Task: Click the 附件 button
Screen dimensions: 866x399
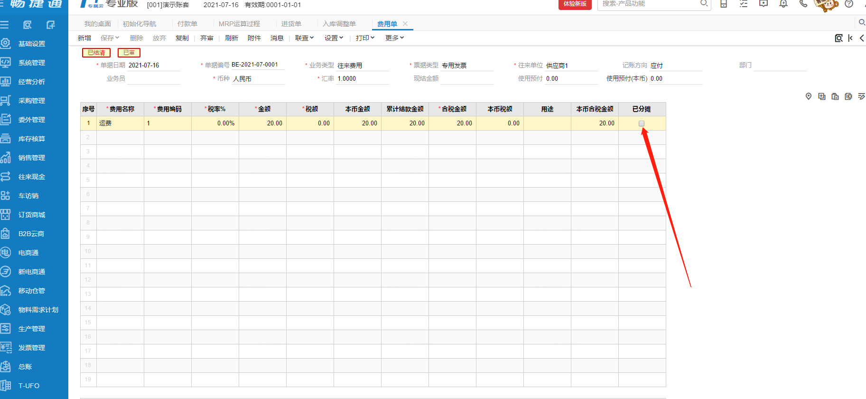Action: (x=254, y=38)
